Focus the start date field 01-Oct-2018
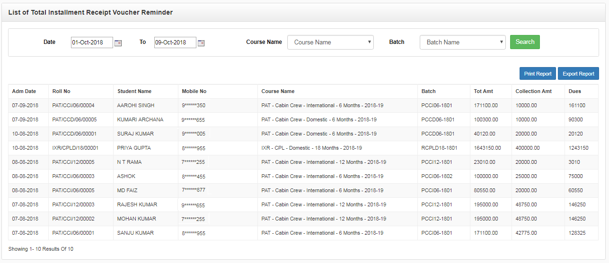This screenshot has width=609, height=263. click(92, 42)
